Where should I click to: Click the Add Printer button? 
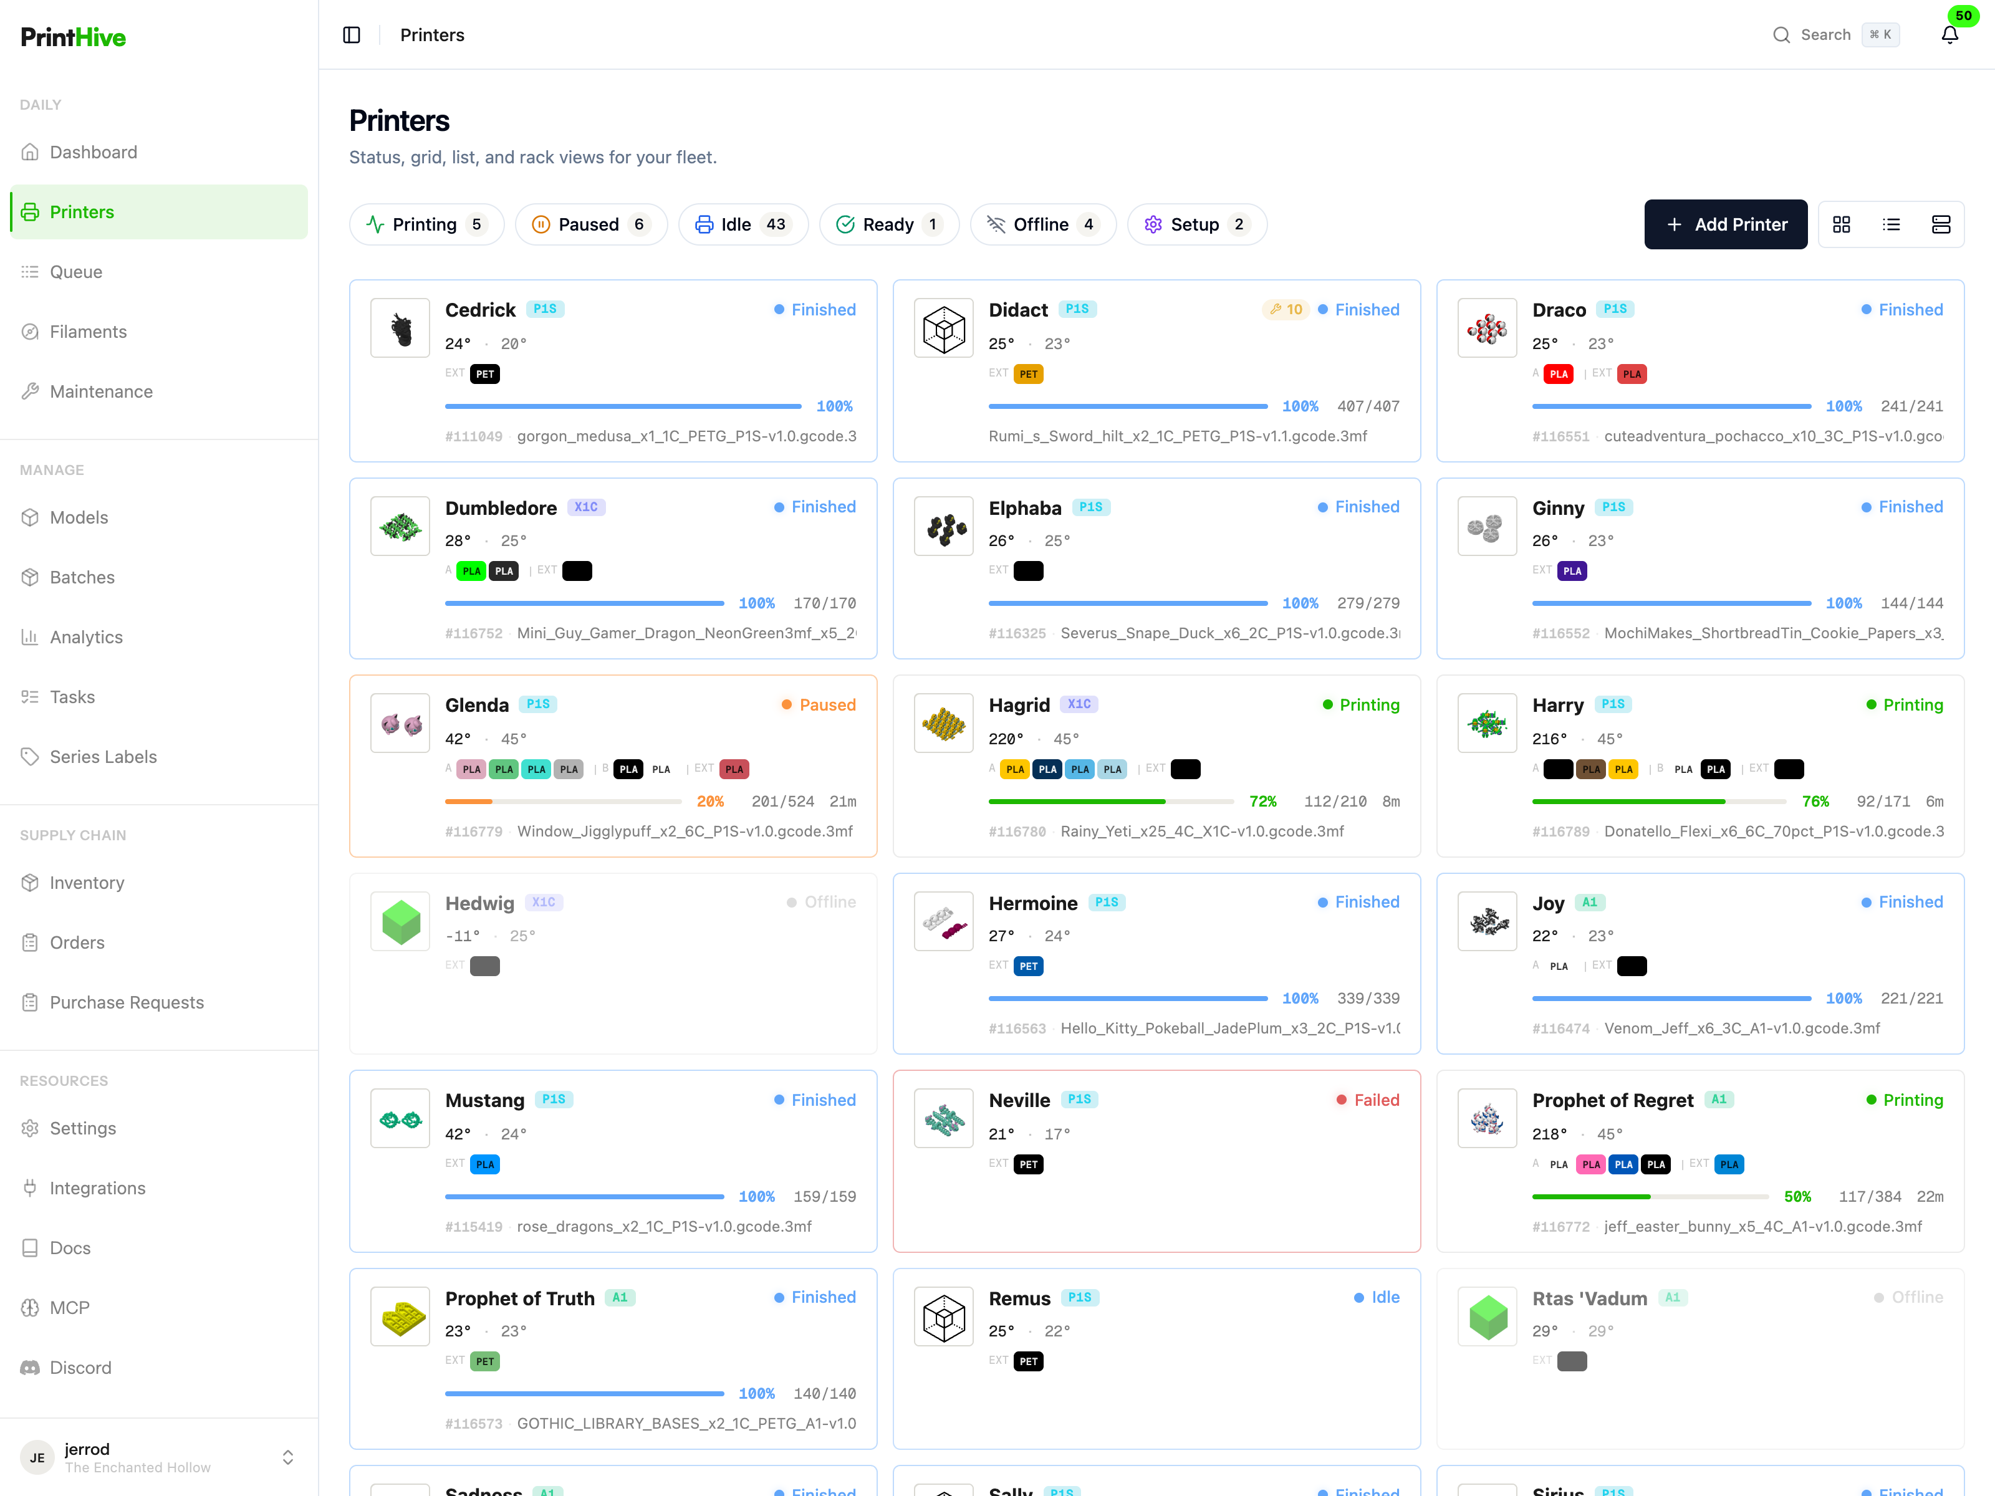pyautogui.click(x=1725, y=224)
